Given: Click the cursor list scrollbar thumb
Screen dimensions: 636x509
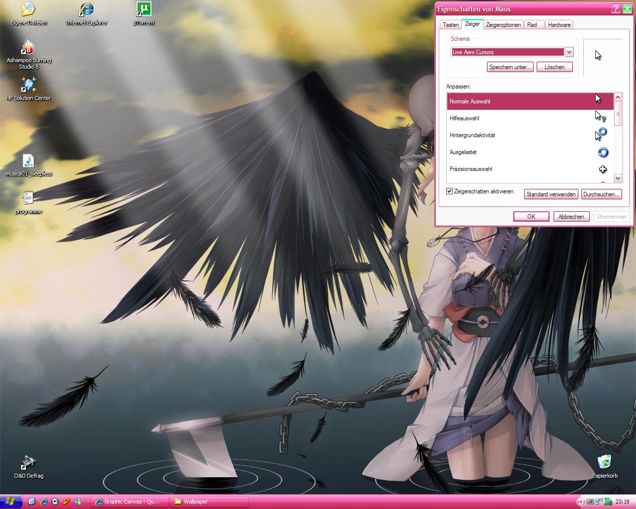Looking at the screenshot, I should (x=618, y=113).
